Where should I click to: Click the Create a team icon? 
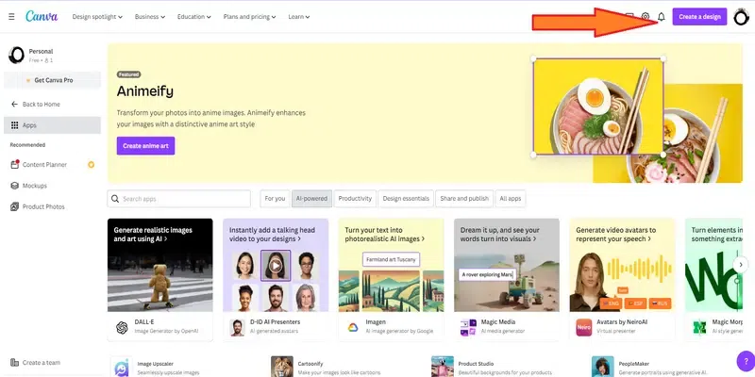coord(14,363)
